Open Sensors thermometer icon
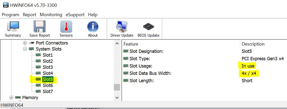 tap(66, 27)
